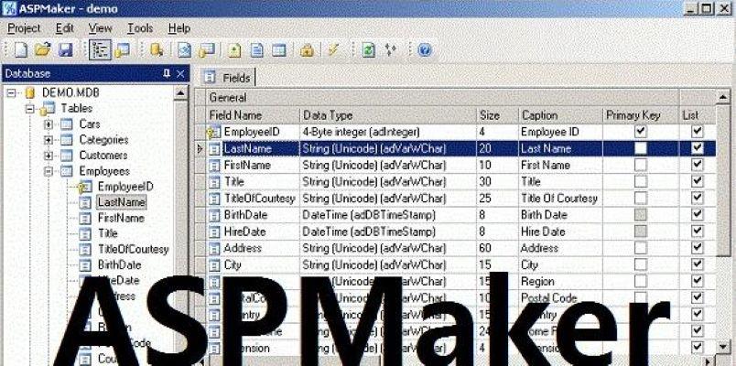736x366 pixels.
Task: Toggle List checkbox for LastName row
Action: [x=698, y=148]
